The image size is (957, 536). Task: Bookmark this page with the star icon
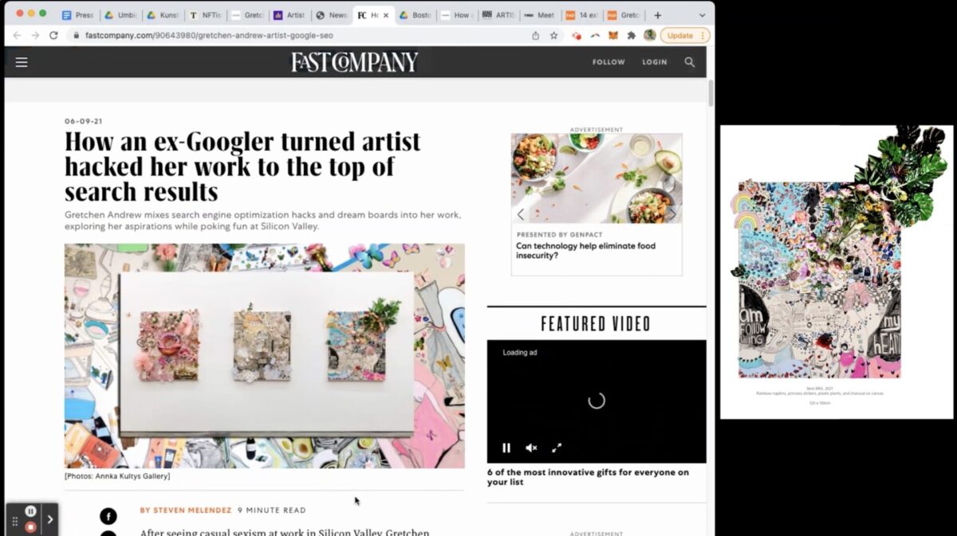coord(553,36)
